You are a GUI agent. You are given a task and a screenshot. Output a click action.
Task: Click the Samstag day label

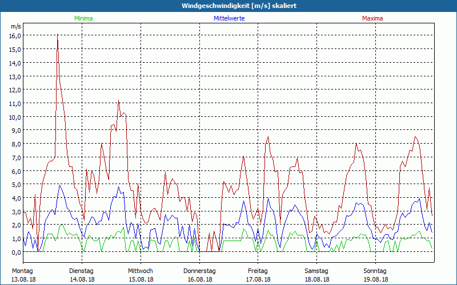pyautogui.click(x=316, y=271)
